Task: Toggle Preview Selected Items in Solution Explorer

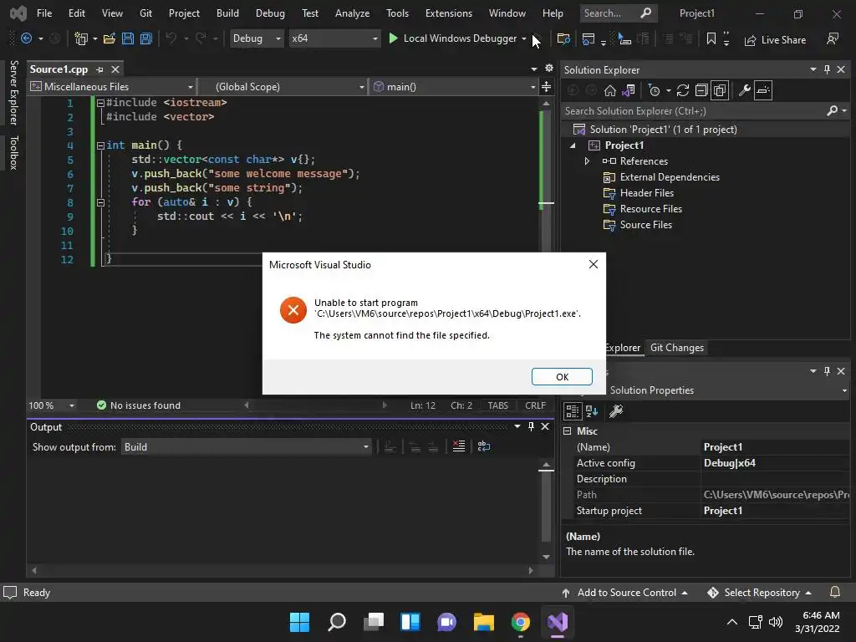Action: [763, 90]
